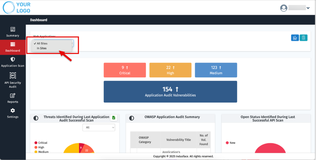The image size is (316, 160).
Task: Open Application Scan shield icon
Action: [13, 59]
